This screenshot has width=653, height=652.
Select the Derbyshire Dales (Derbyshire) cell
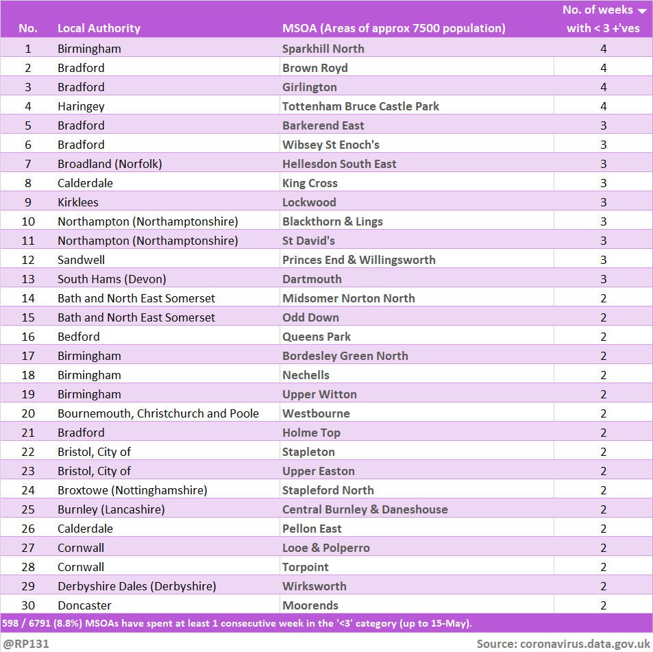click(x=136, y=586)
